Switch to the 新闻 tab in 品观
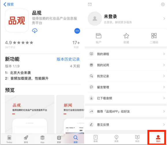 click(x=95, y=139)
